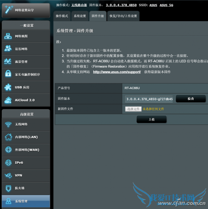Click the ASUS SSID link
The width and height of the screenshot is (208, 209).
pos(153,5)
